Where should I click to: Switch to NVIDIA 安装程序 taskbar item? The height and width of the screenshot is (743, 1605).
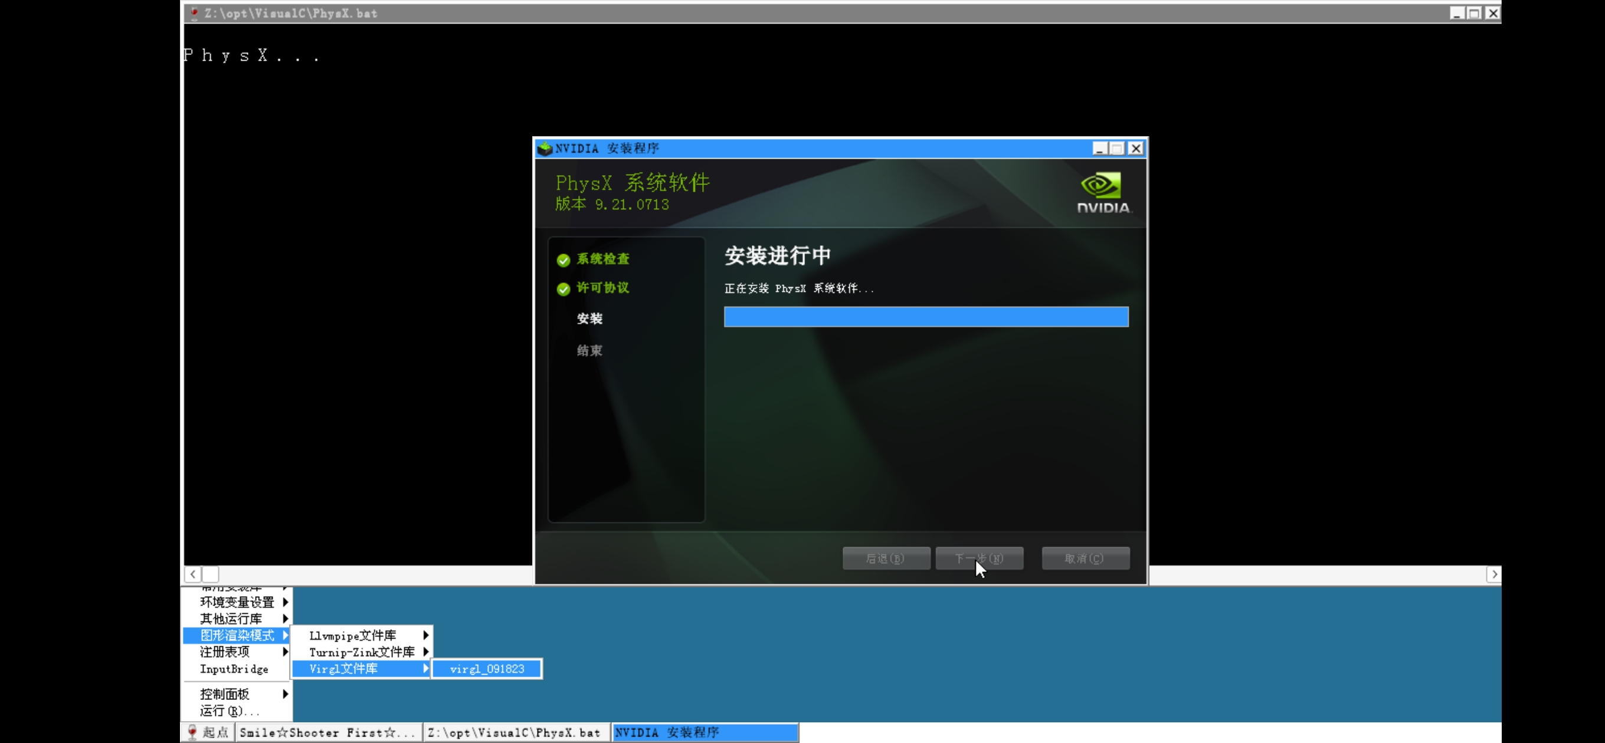[x=705, y=732]
